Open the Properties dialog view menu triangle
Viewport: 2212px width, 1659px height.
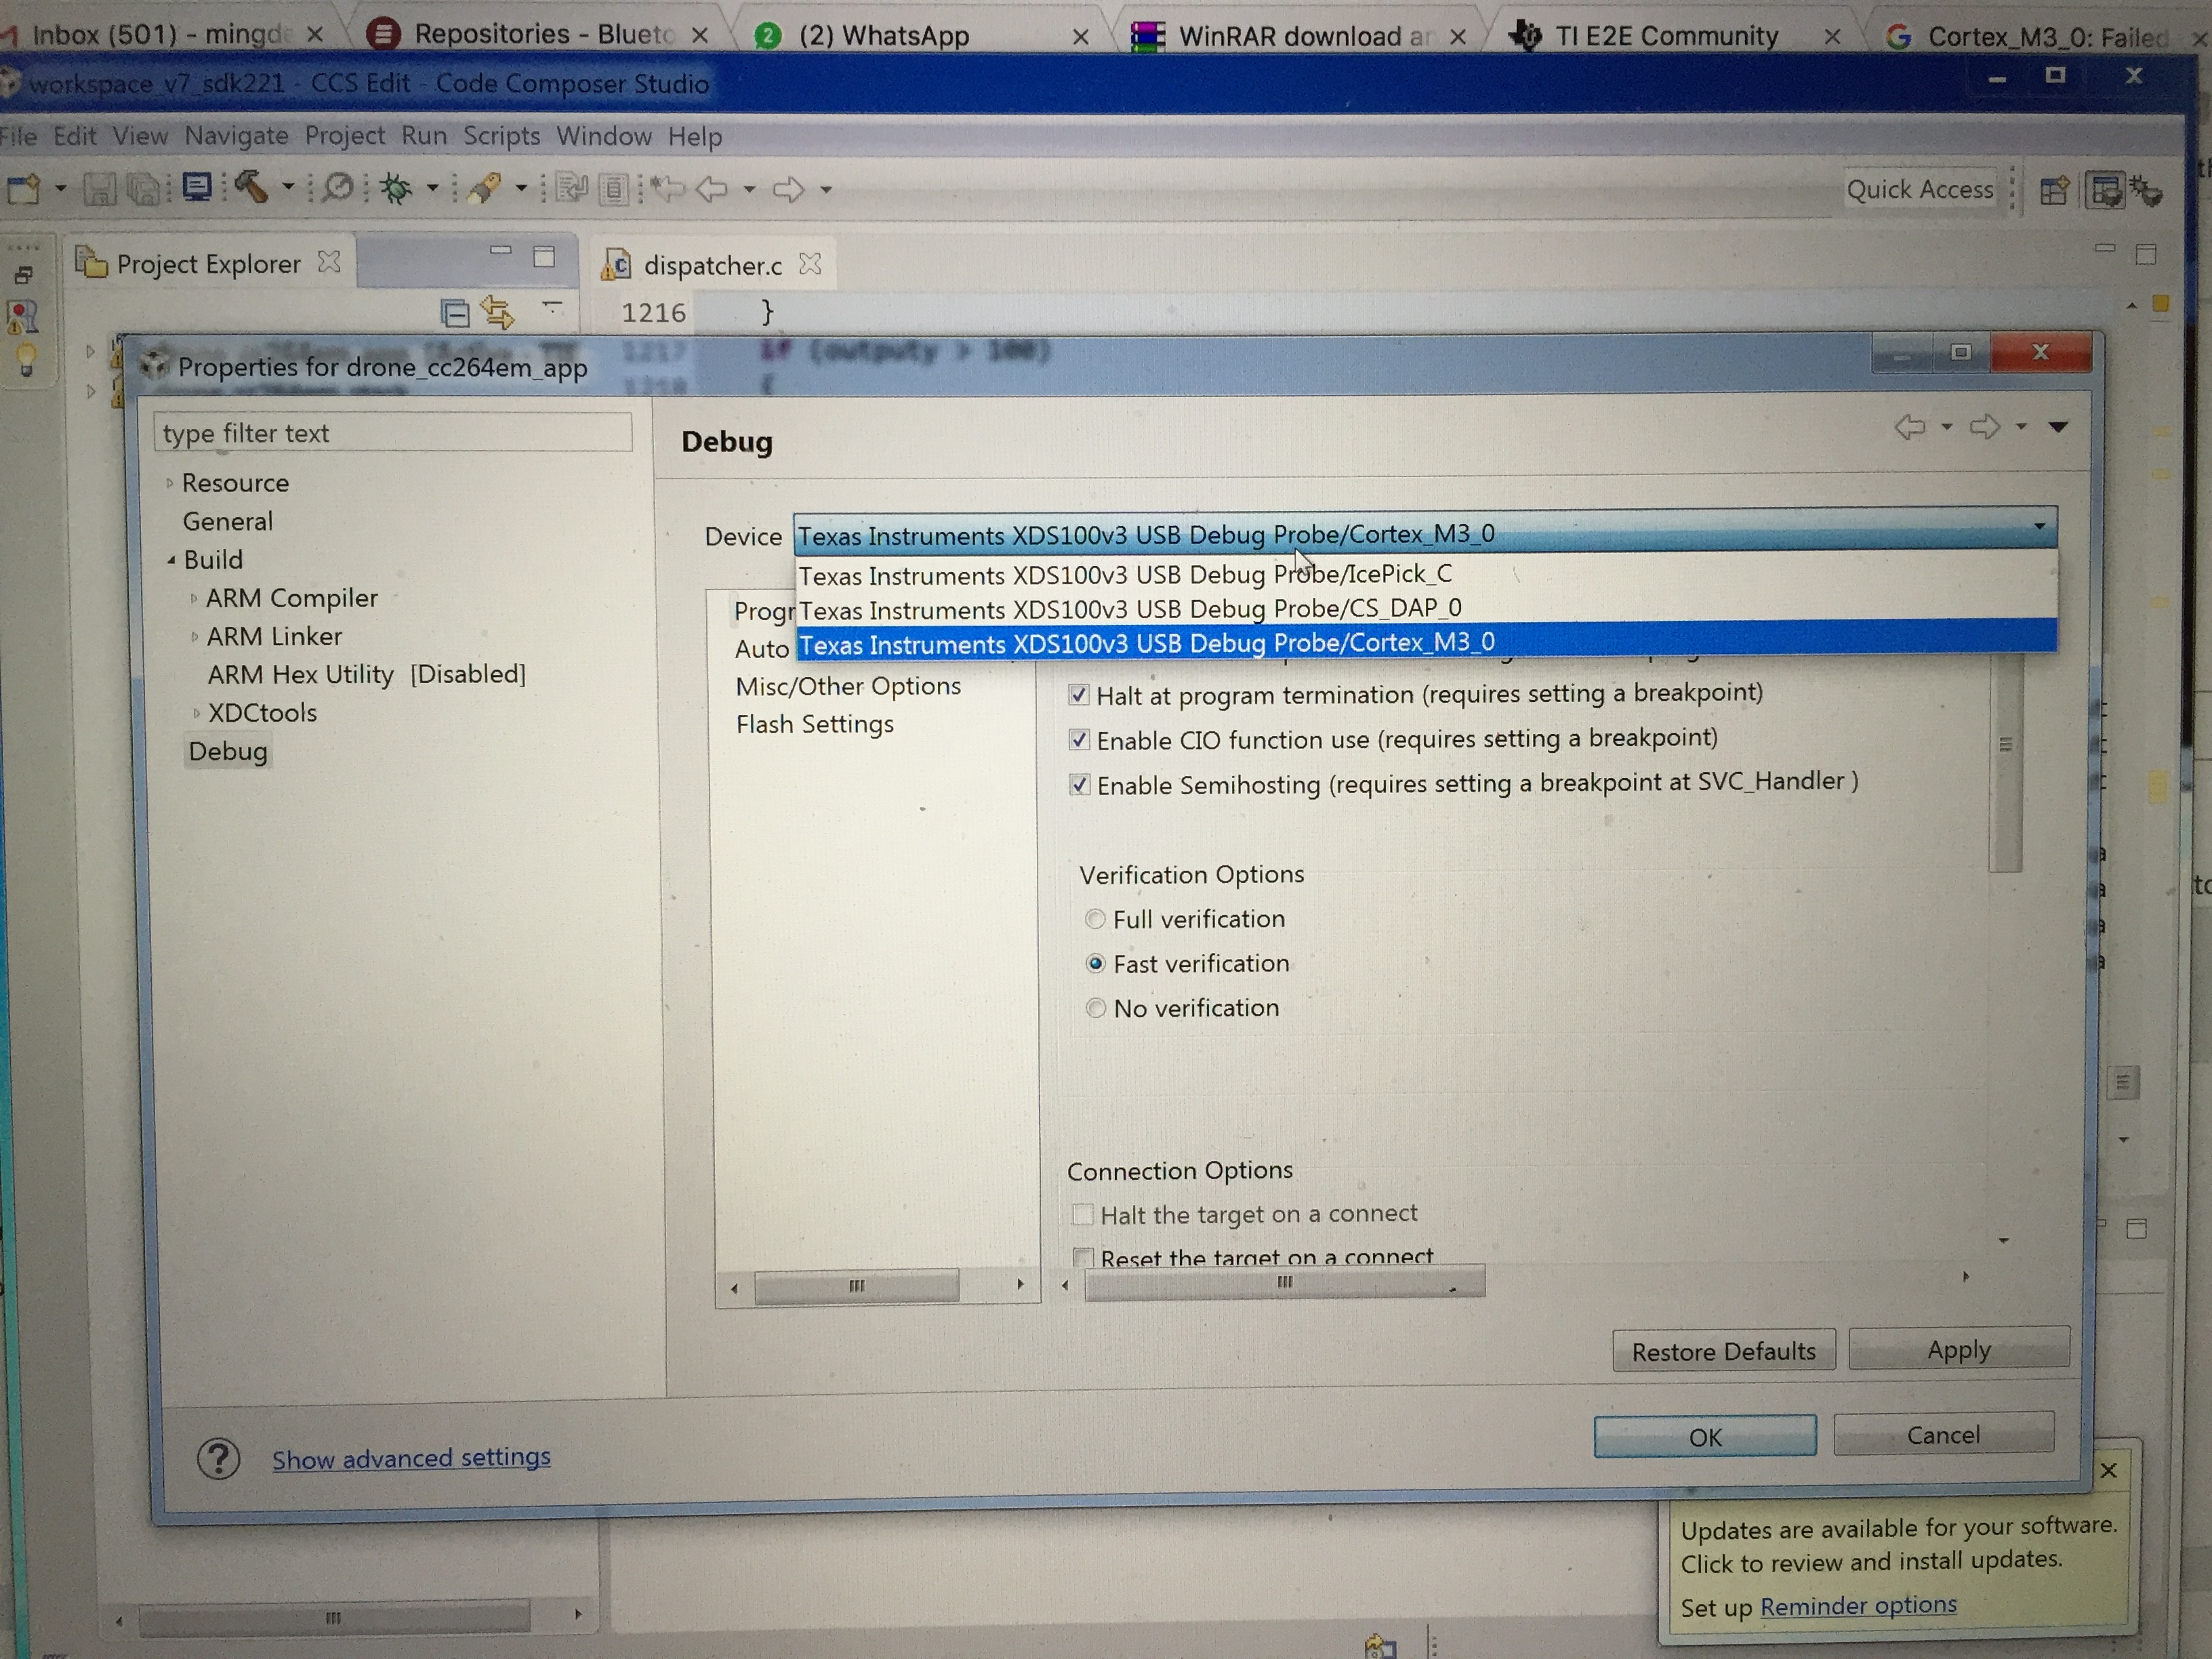pos(2058,427)
